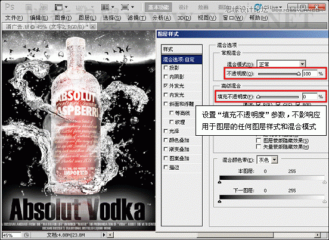Open the 3D(D) menu

click(184, 18)
